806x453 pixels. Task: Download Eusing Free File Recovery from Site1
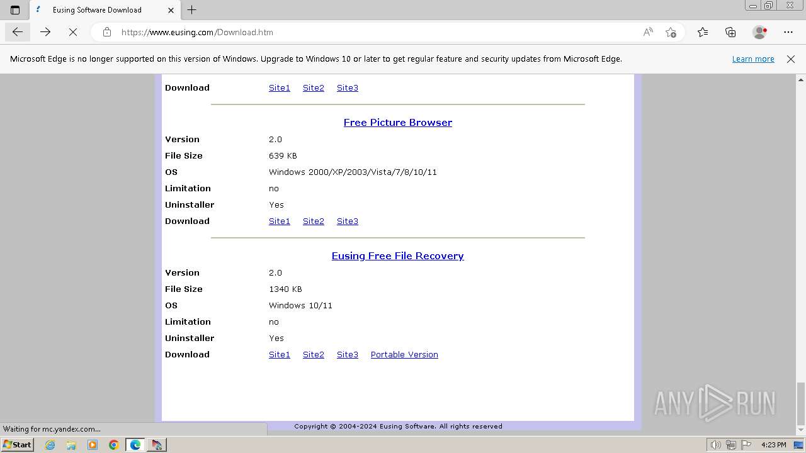tap(280, 355)
